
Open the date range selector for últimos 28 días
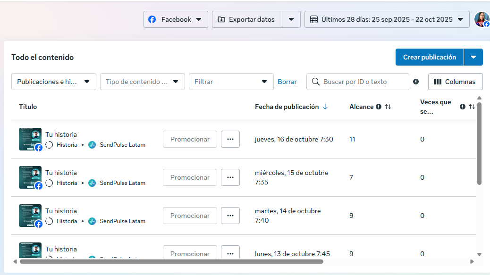point(387,19)
